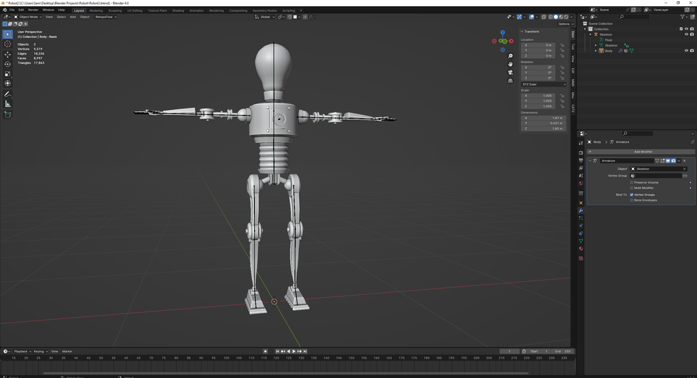
Task: Open the Material properties tab icon
Action: tap(581, 249)
